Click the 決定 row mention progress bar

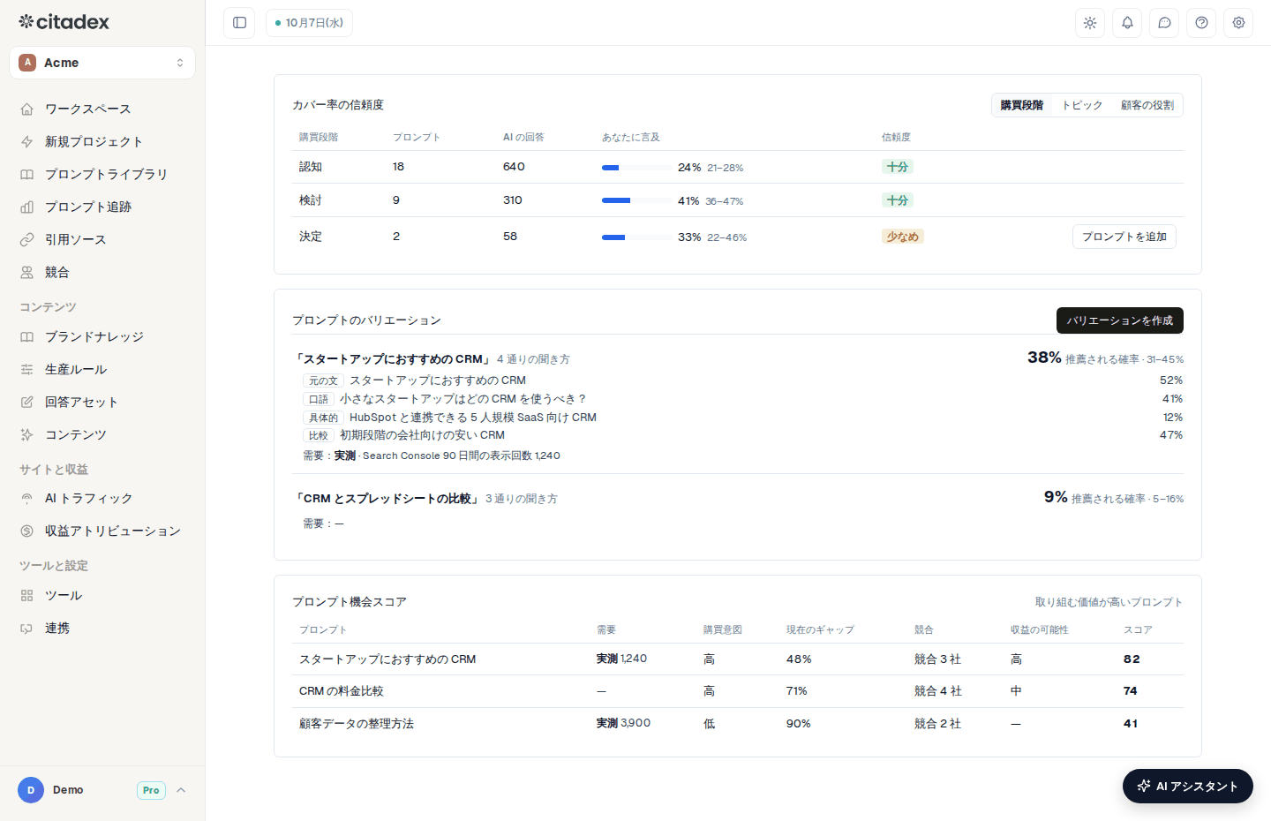(x=635, y=237)
